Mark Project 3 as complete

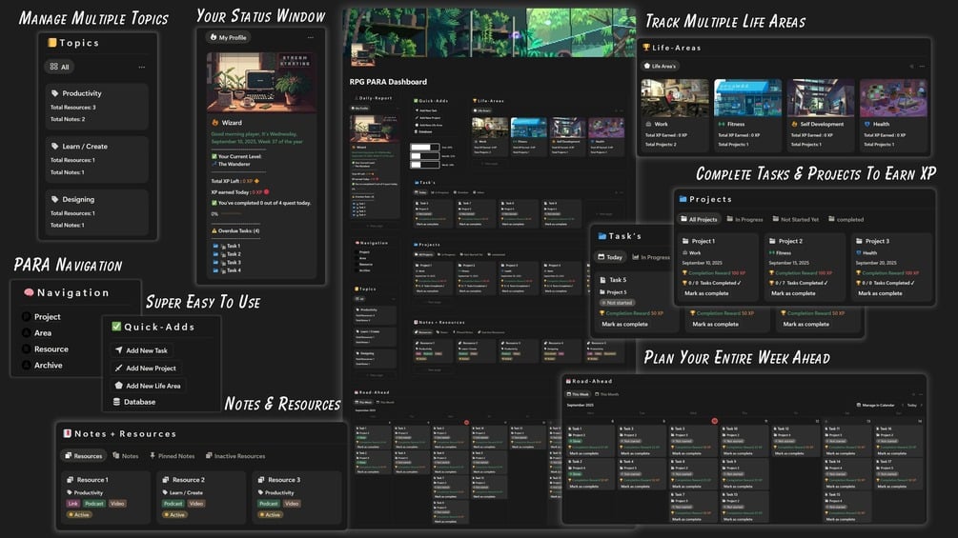pyautogui.click(x=880, y=293)
